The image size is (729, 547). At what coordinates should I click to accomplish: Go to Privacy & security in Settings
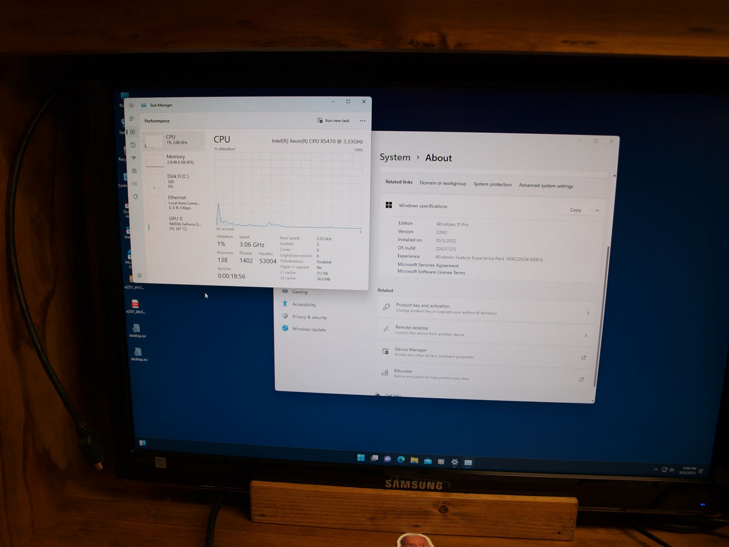[309, 317]
